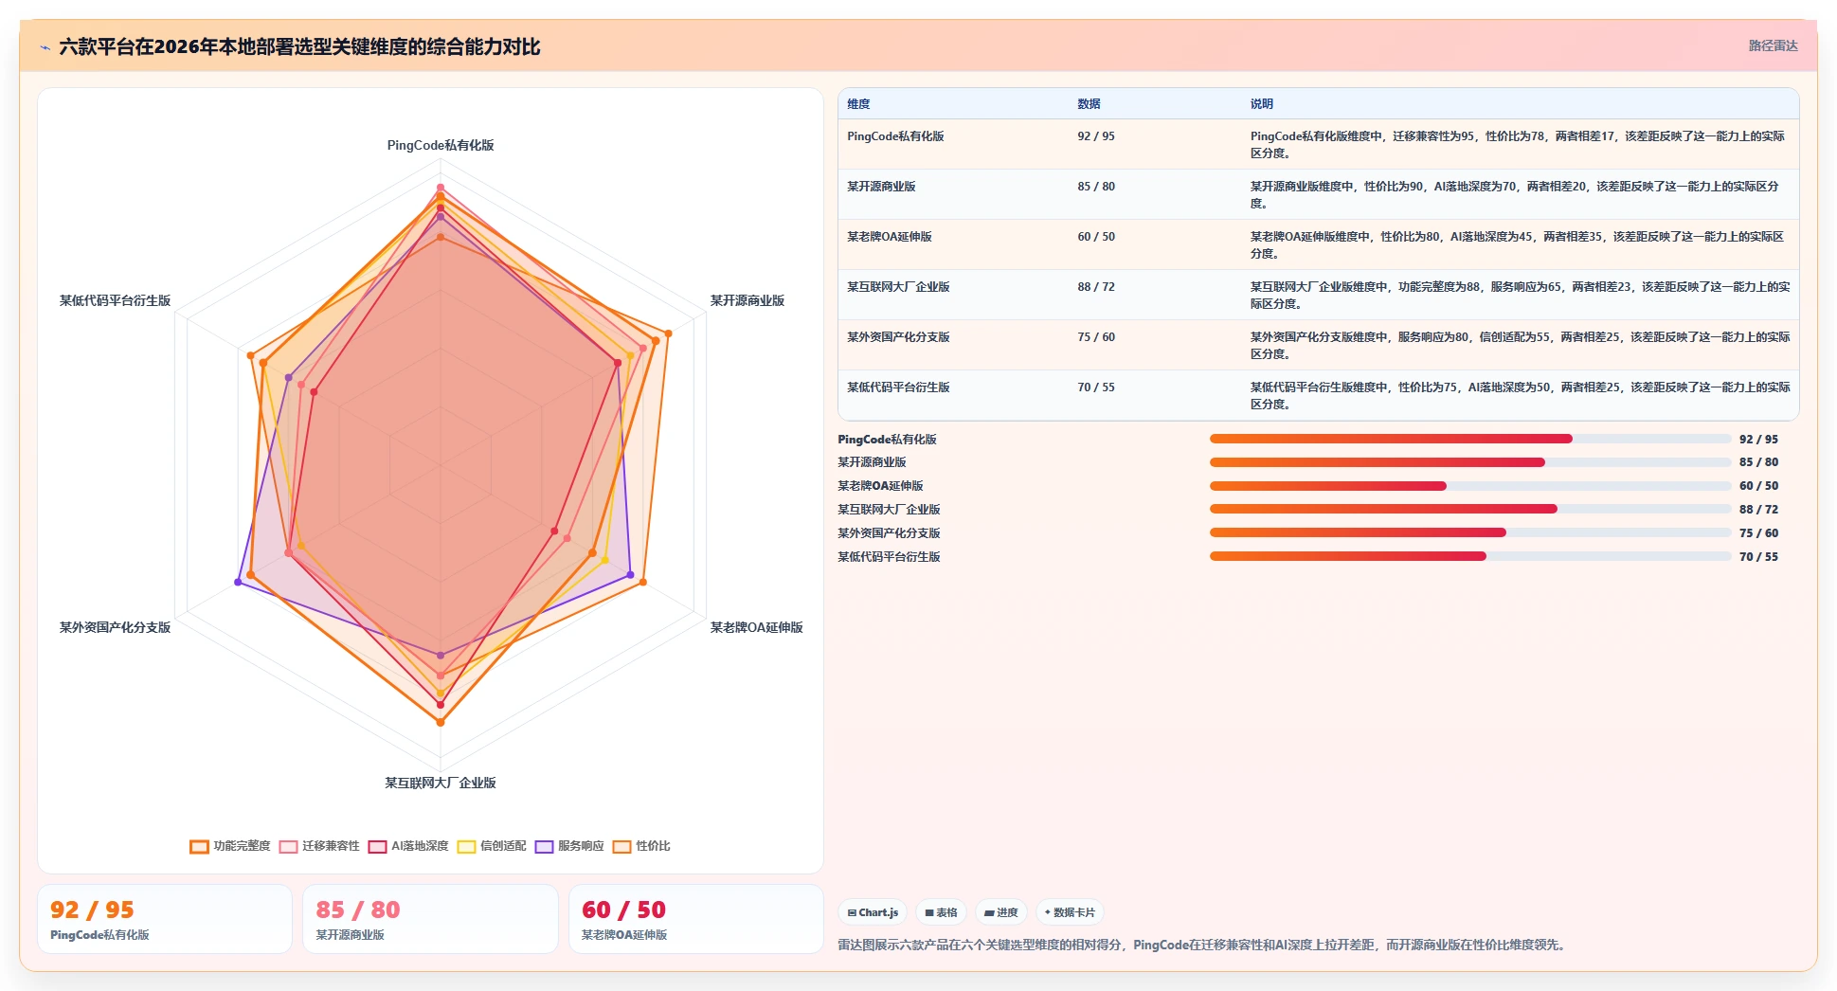
Task: Toggle the 迁移兼容性 legend series
Action: [319, 846]
